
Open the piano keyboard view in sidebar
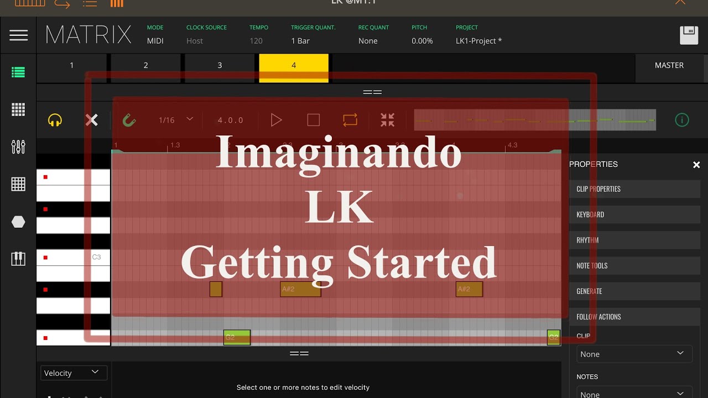pos(18,258)
